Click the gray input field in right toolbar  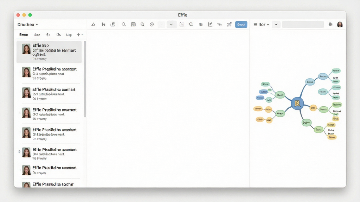tap(303, 25)
